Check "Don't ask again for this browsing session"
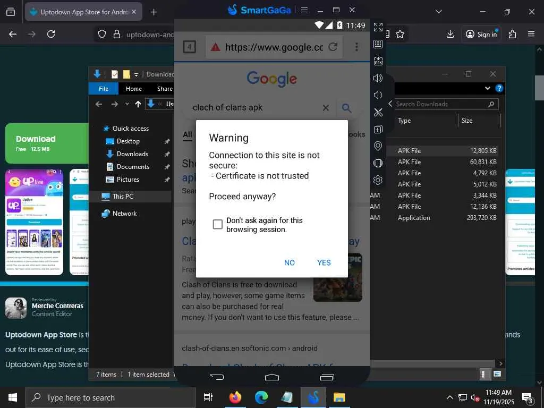Image resolution: width=544 pixels, height=408 pixels. (x=217, y=225)
